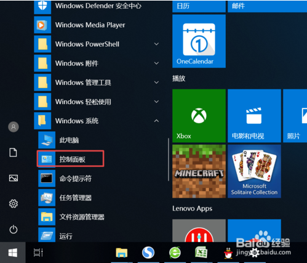
Task: Open 运行 run dialog icon
Action: click(x=47, y=235)
